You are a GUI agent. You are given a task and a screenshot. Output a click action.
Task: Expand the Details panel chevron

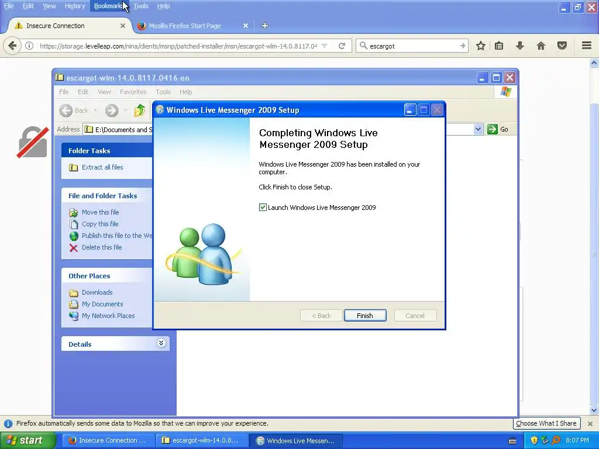[161, 343]
